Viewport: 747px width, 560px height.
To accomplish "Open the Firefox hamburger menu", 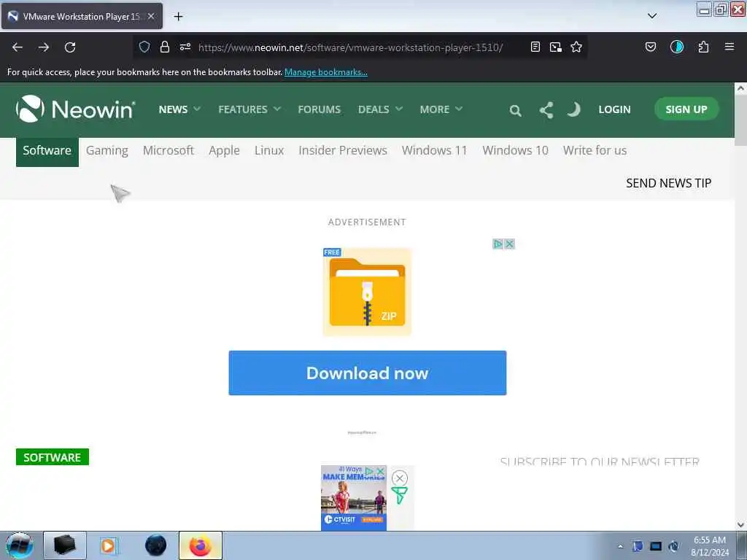I will 729,47.
